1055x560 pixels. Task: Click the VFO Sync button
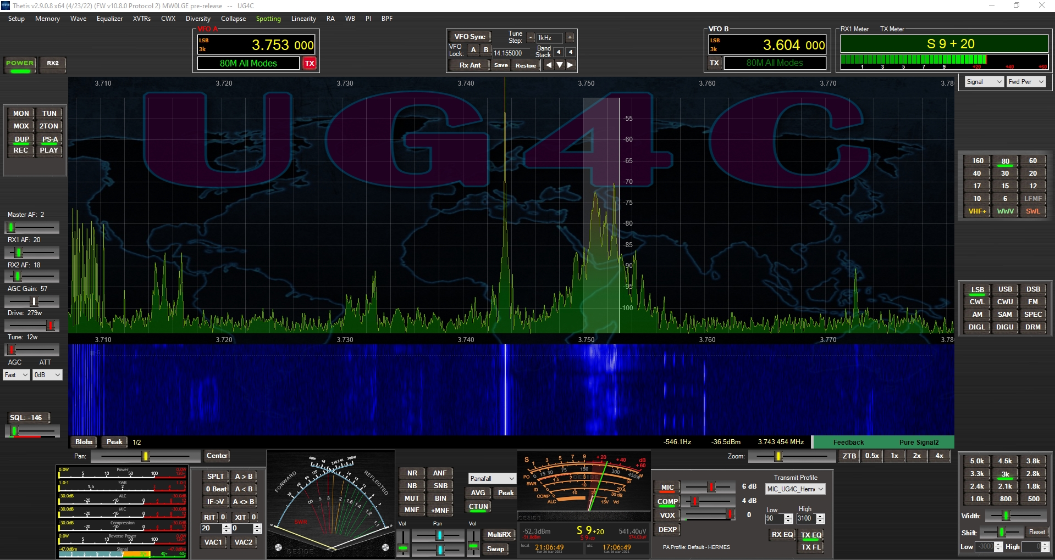[x=469, y=37]
